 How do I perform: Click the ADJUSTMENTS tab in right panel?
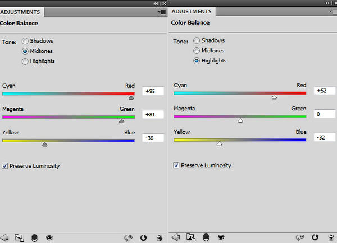pyautogui.click(x=192, y=11)
